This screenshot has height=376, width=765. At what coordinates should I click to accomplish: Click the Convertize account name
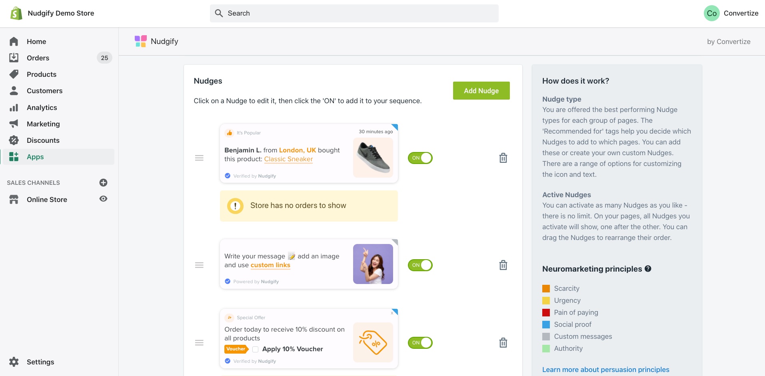click(741, 13)
